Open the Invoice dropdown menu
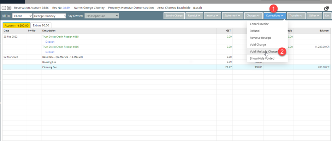The image size is (332, 141). 212,16
